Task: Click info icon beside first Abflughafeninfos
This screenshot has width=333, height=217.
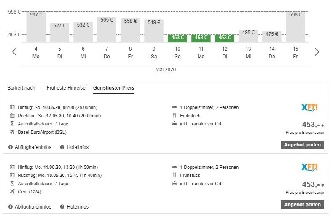Action: [x=11, y=147]
